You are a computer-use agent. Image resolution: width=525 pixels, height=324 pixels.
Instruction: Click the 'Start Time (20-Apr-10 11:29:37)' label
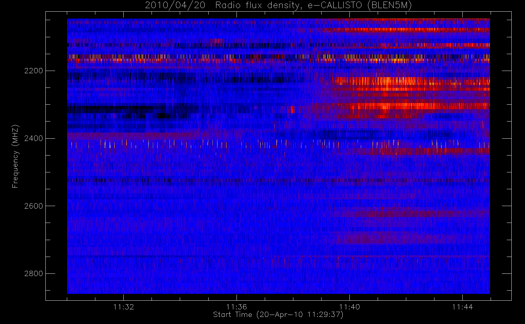point(278,315)
